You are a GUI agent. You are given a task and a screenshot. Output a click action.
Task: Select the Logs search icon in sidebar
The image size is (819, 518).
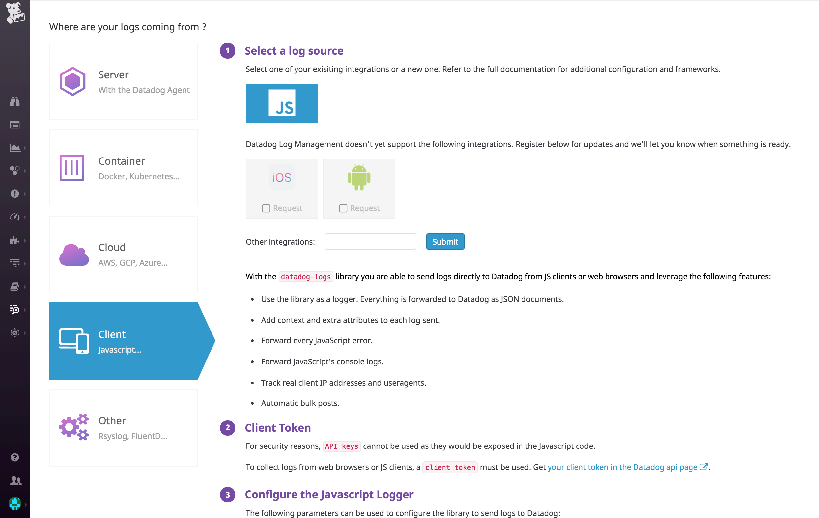[x=15, y=309]
